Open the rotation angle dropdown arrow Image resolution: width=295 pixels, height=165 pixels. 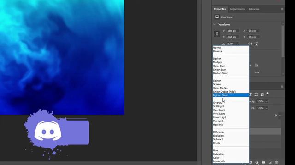[x=238, y=44]
